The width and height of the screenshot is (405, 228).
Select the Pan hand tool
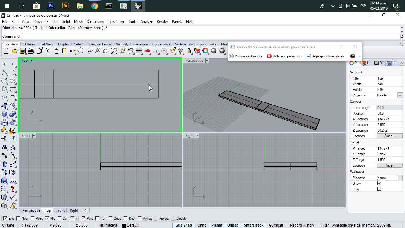coord(80,51)
